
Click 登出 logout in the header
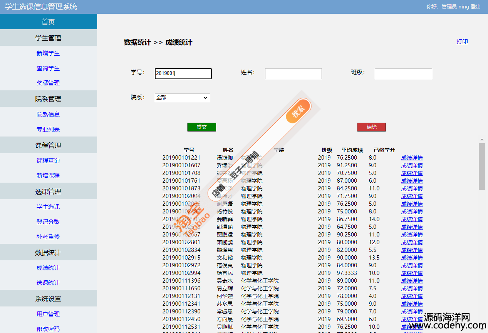(475, 7)
